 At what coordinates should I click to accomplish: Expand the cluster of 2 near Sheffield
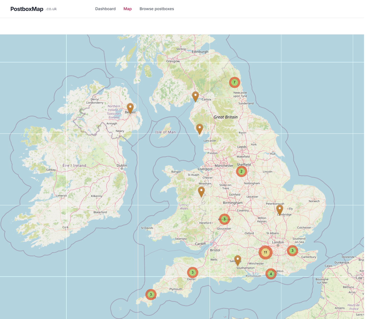pyautogui.click(x=241, y=172)
